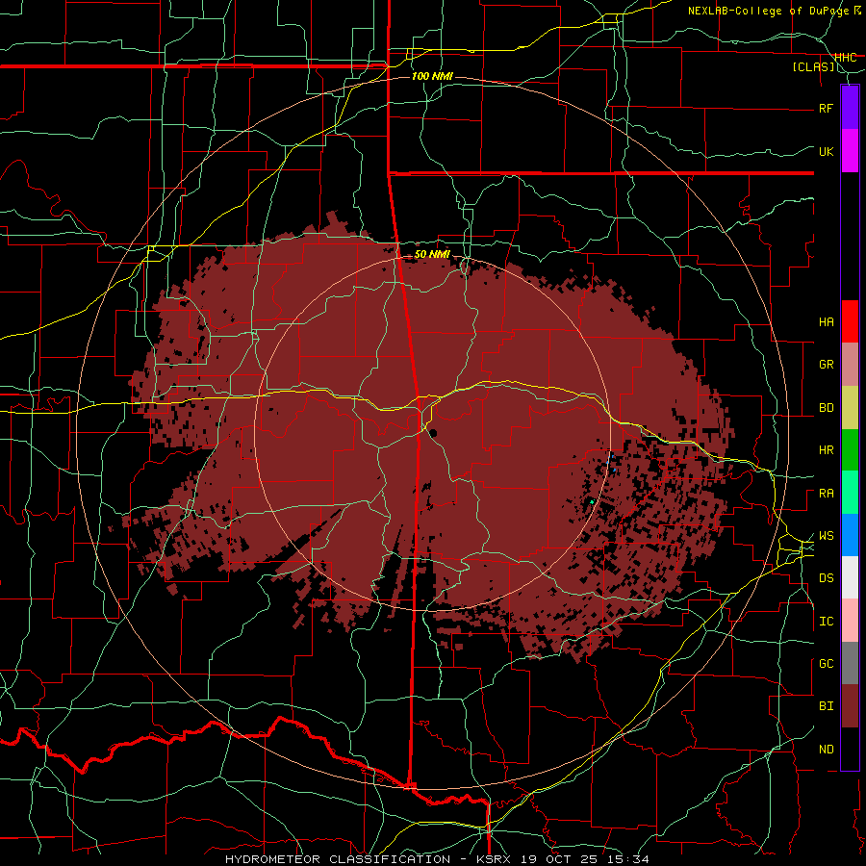
Task: Click the 'HHC' product label
Action: [845, 58]
